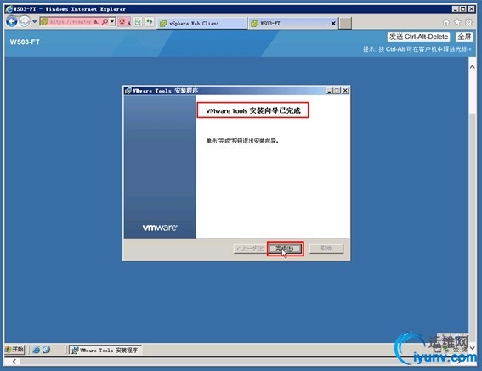This screenshot has height=371, width=482.
Task: Click the green refresh arrows icon
Action: tap(150, 21)
